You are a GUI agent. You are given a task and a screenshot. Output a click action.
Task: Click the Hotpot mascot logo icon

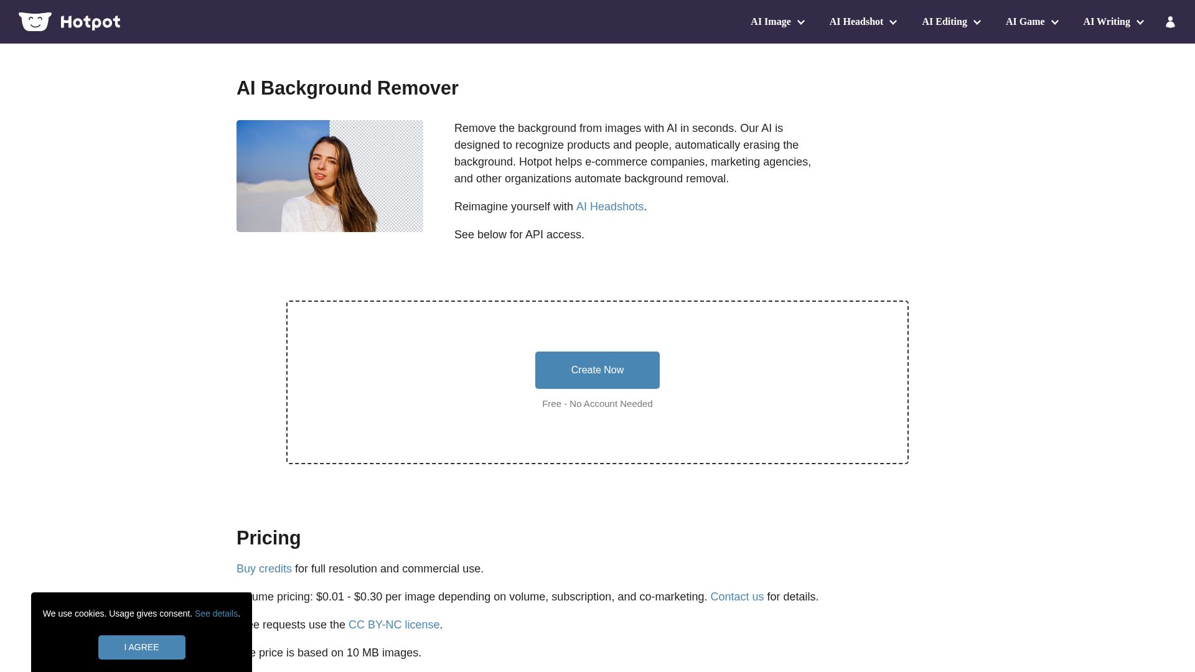click(35, 22)
